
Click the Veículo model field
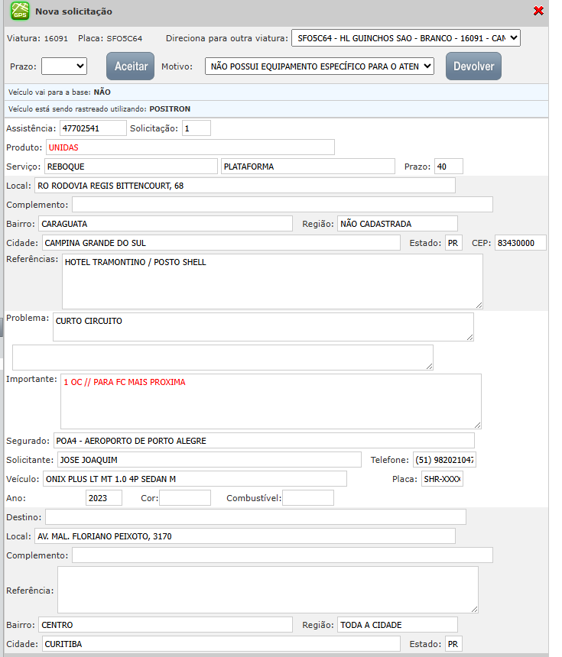coord(194,479)
